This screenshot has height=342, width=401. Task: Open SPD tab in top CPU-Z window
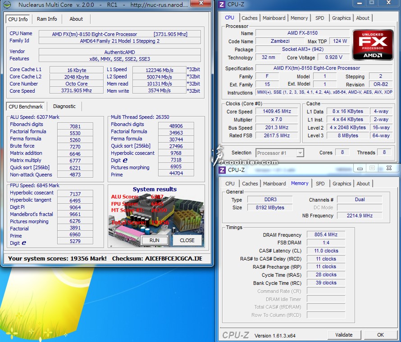click(320, 18)
